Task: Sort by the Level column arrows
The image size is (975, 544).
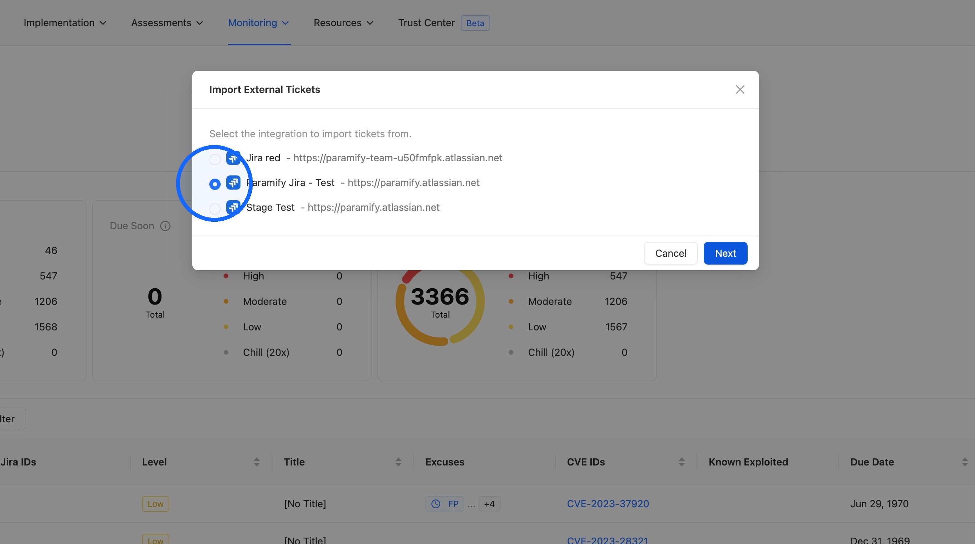Action: pos(257,462)
